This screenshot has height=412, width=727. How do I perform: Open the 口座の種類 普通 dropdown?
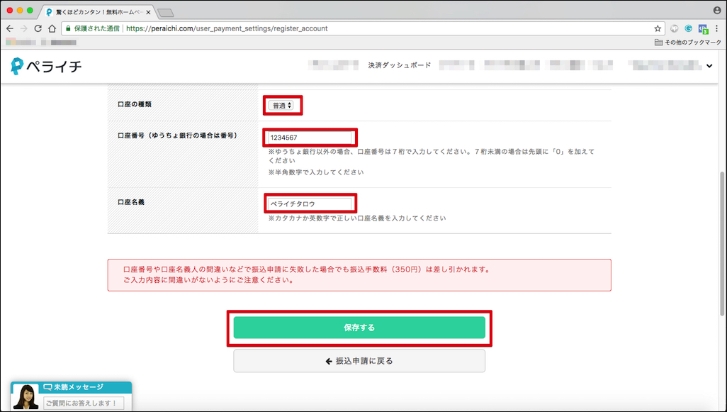click(x=282, y=104)
